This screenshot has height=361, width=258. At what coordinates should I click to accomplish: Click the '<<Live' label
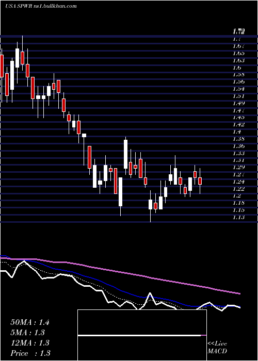[x=217, y=344]
